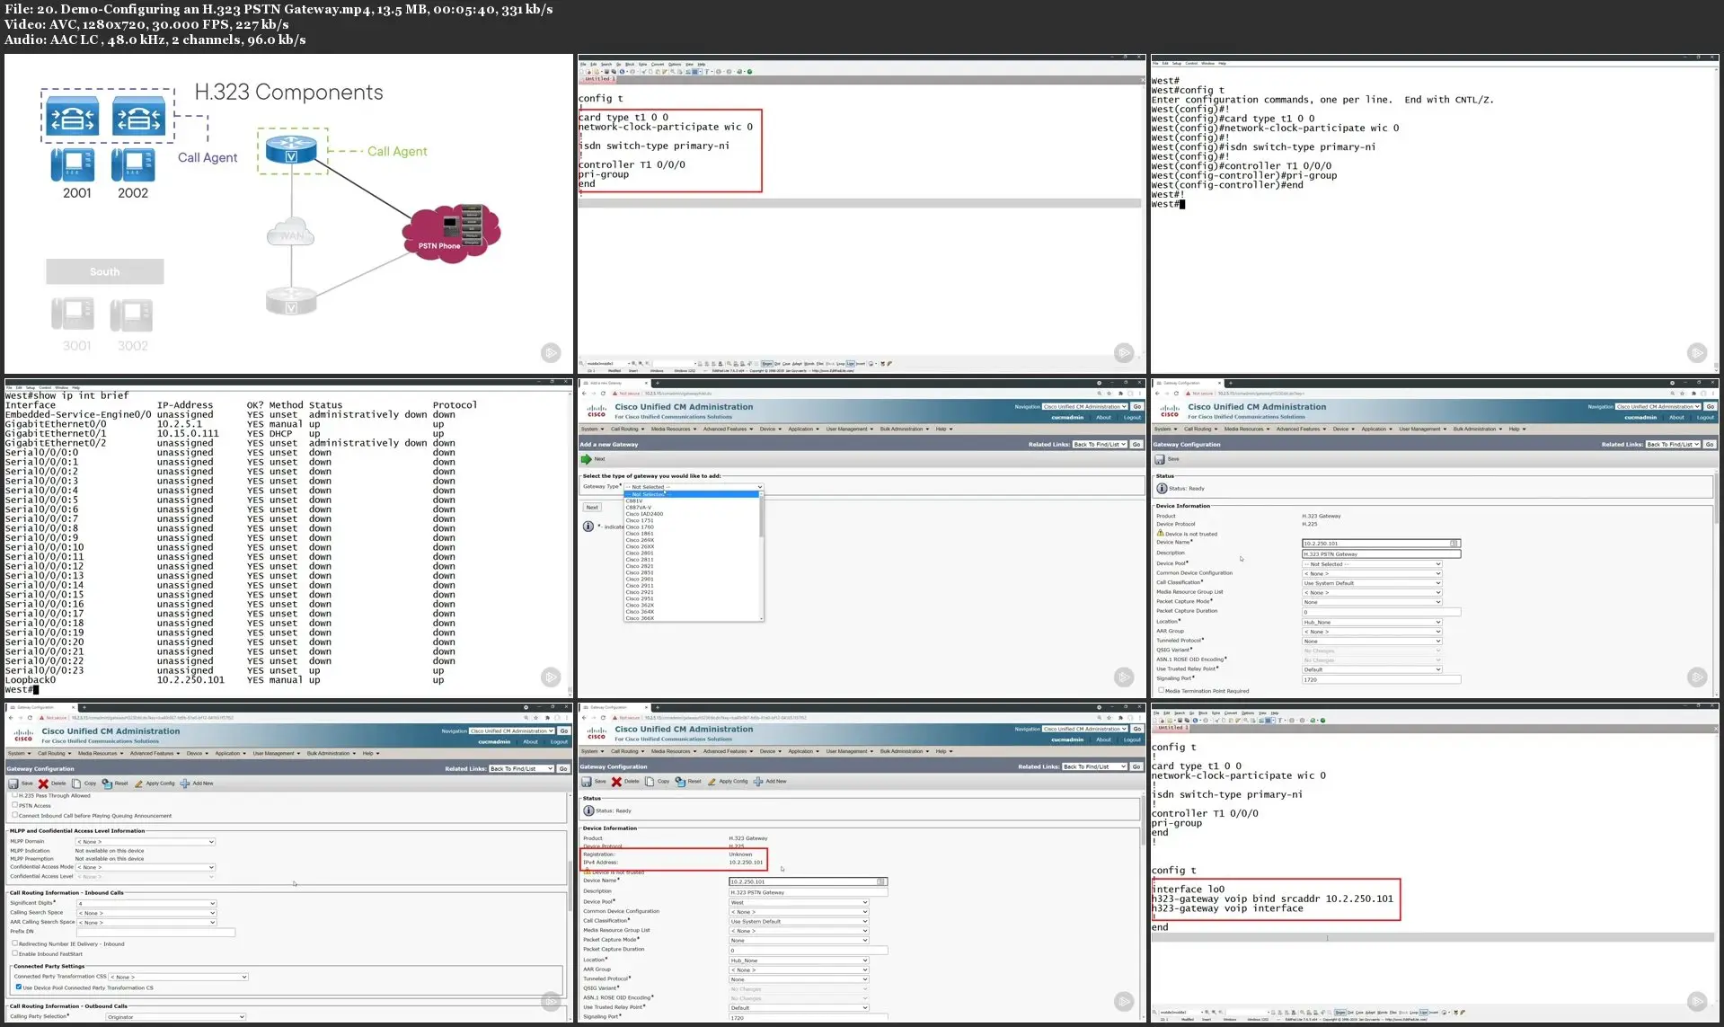Click Reset icon on MLPP settings screen
The image size is (1724, 1027).
point(107,784)
